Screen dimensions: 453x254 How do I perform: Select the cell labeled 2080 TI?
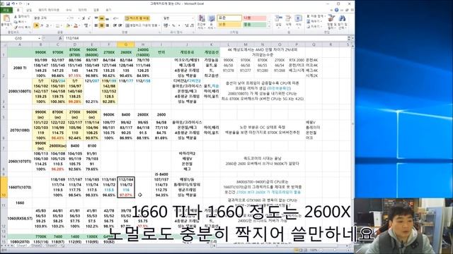coord(20,68)
